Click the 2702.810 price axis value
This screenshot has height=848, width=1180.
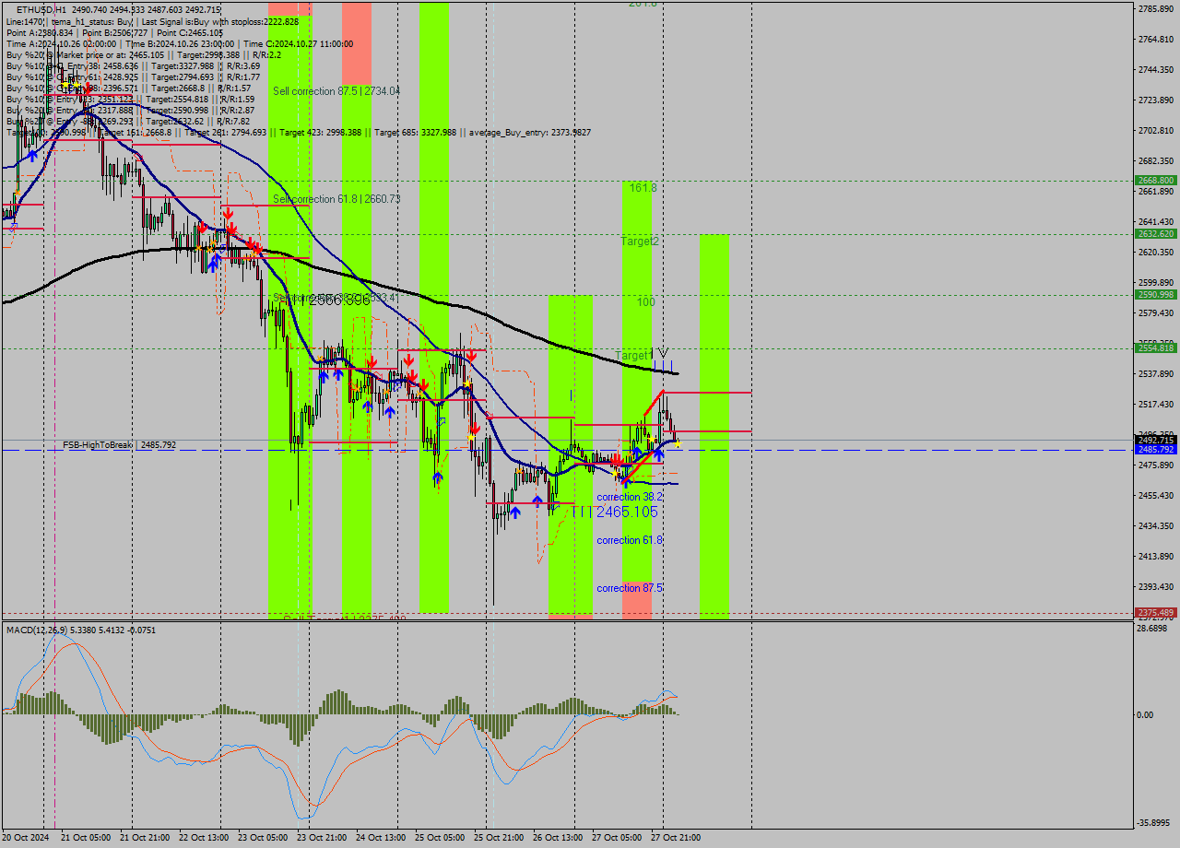tap(1156, 131)
